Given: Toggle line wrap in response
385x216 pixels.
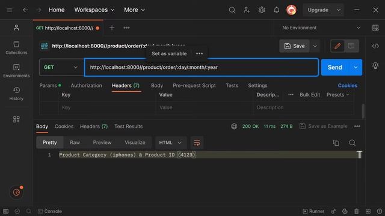Looking at the screenshot, I should point(197,143).
